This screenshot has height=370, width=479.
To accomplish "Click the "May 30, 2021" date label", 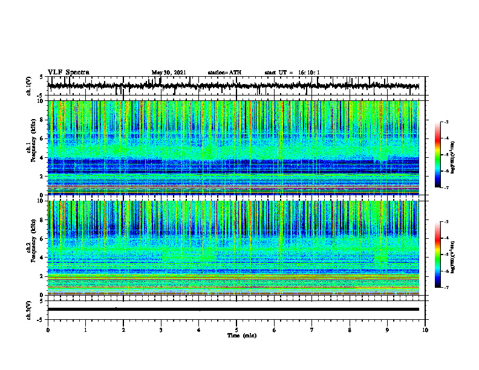I will tap(169, 73).
